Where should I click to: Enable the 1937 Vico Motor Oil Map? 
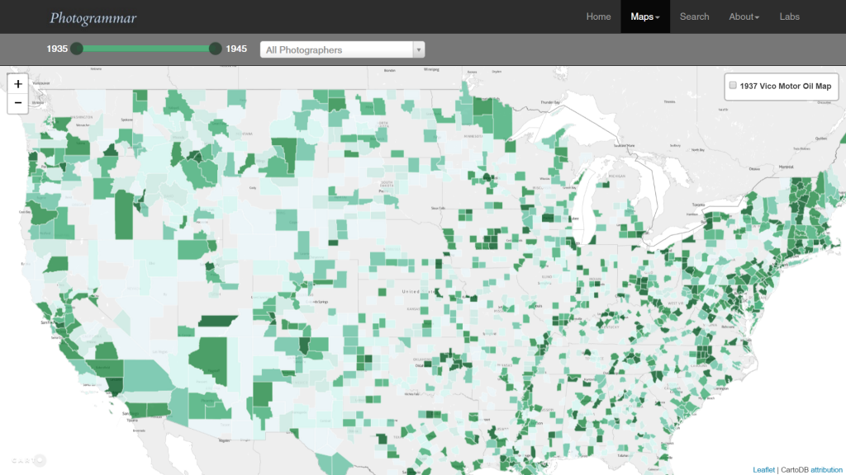(x=733, y=86)
